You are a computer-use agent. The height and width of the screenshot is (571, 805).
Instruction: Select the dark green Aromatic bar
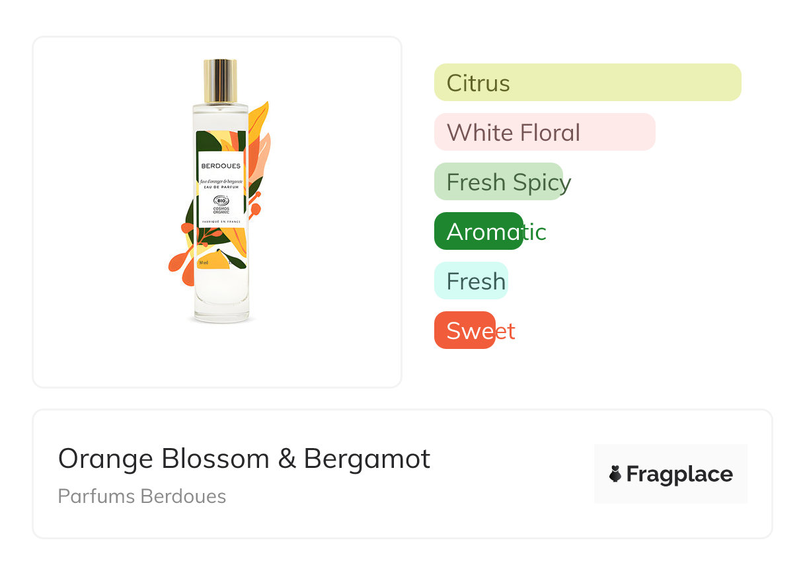(479, 231)
